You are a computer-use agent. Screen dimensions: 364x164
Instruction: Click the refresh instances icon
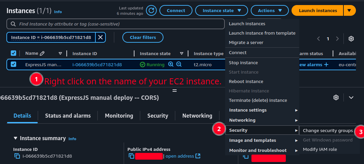(151, 10)
